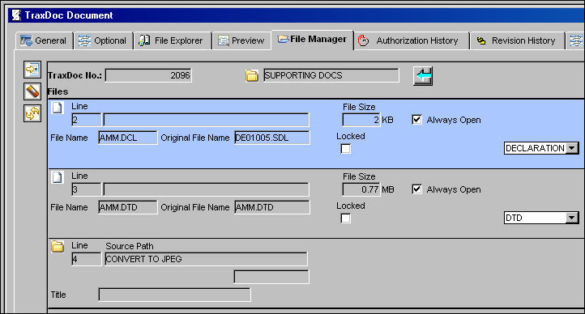Click Original File Name field AMM.DTD
The width and height of the screenshot is (585, 314).
(272, 207)
